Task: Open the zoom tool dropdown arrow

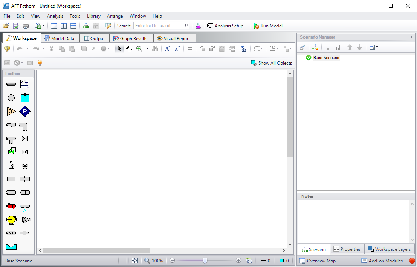Action: point(147,49)
